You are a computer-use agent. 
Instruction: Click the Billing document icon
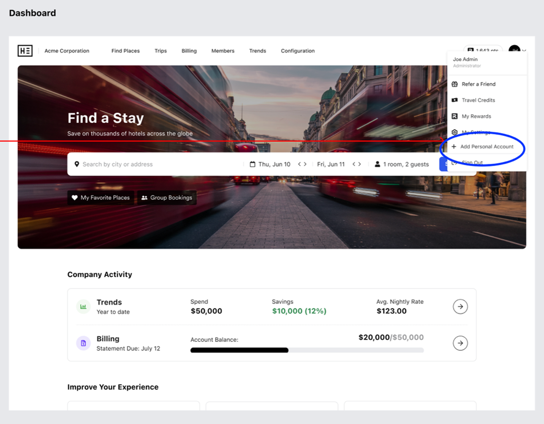coord(83,343)
